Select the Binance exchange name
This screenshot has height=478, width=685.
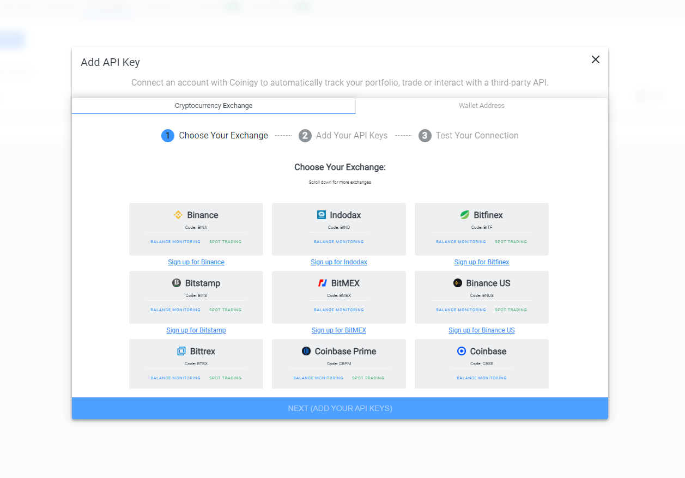click(x=203, y=215)
